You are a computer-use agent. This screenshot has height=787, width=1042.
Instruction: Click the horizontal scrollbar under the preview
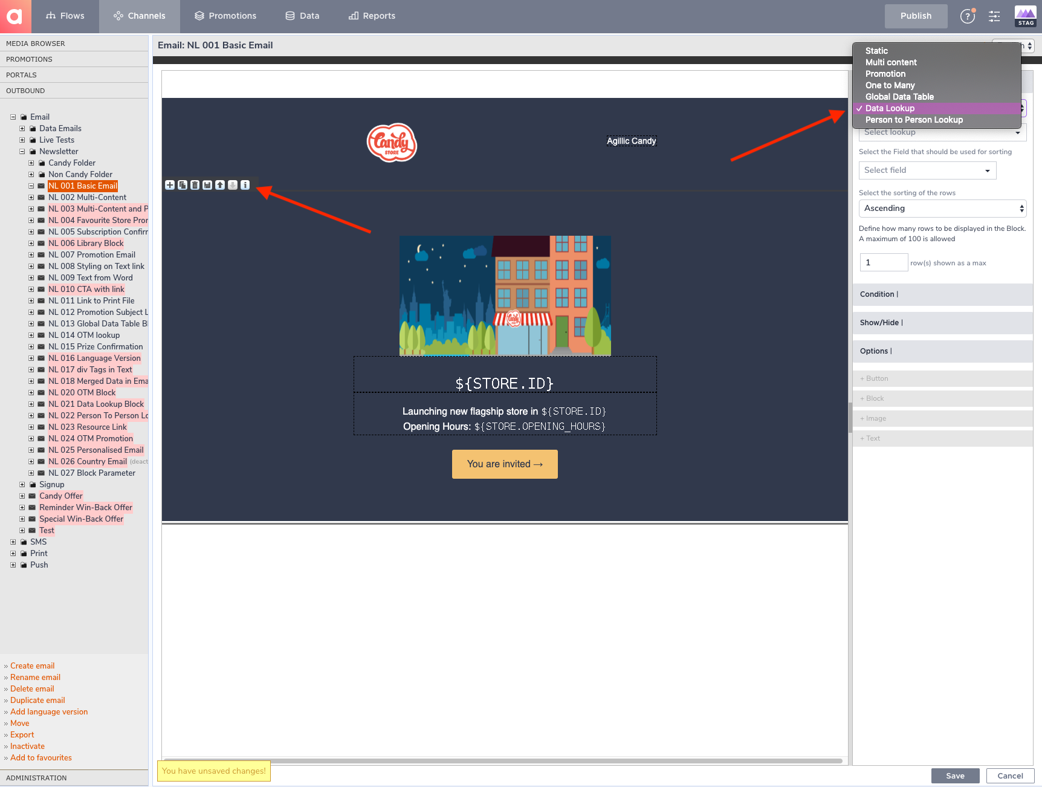[x=503, y=761]
